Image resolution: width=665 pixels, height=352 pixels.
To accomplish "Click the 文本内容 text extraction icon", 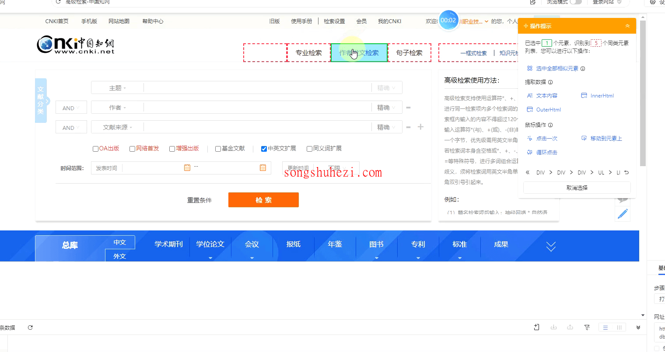I will [x=530, y=96].
